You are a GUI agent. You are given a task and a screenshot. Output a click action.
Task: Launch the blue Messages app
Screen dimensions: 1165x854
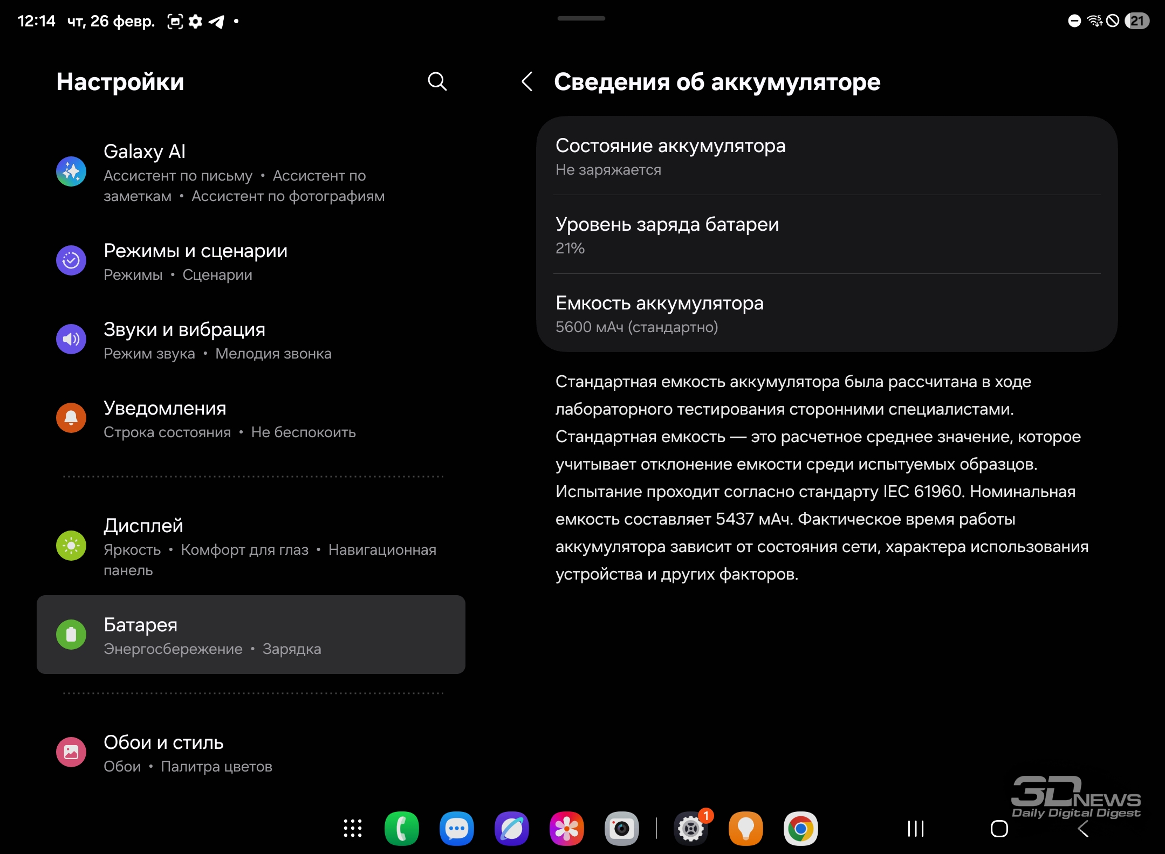click(457, 829)
